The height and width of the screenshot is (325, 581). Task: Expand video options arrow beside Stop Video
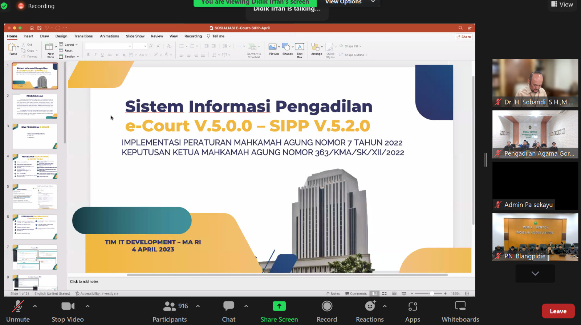coord(88,306)
